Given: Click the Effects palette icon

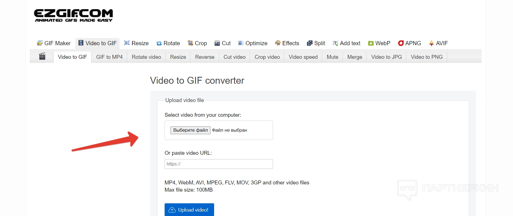Looking at the screenshot, I should 278,43.
